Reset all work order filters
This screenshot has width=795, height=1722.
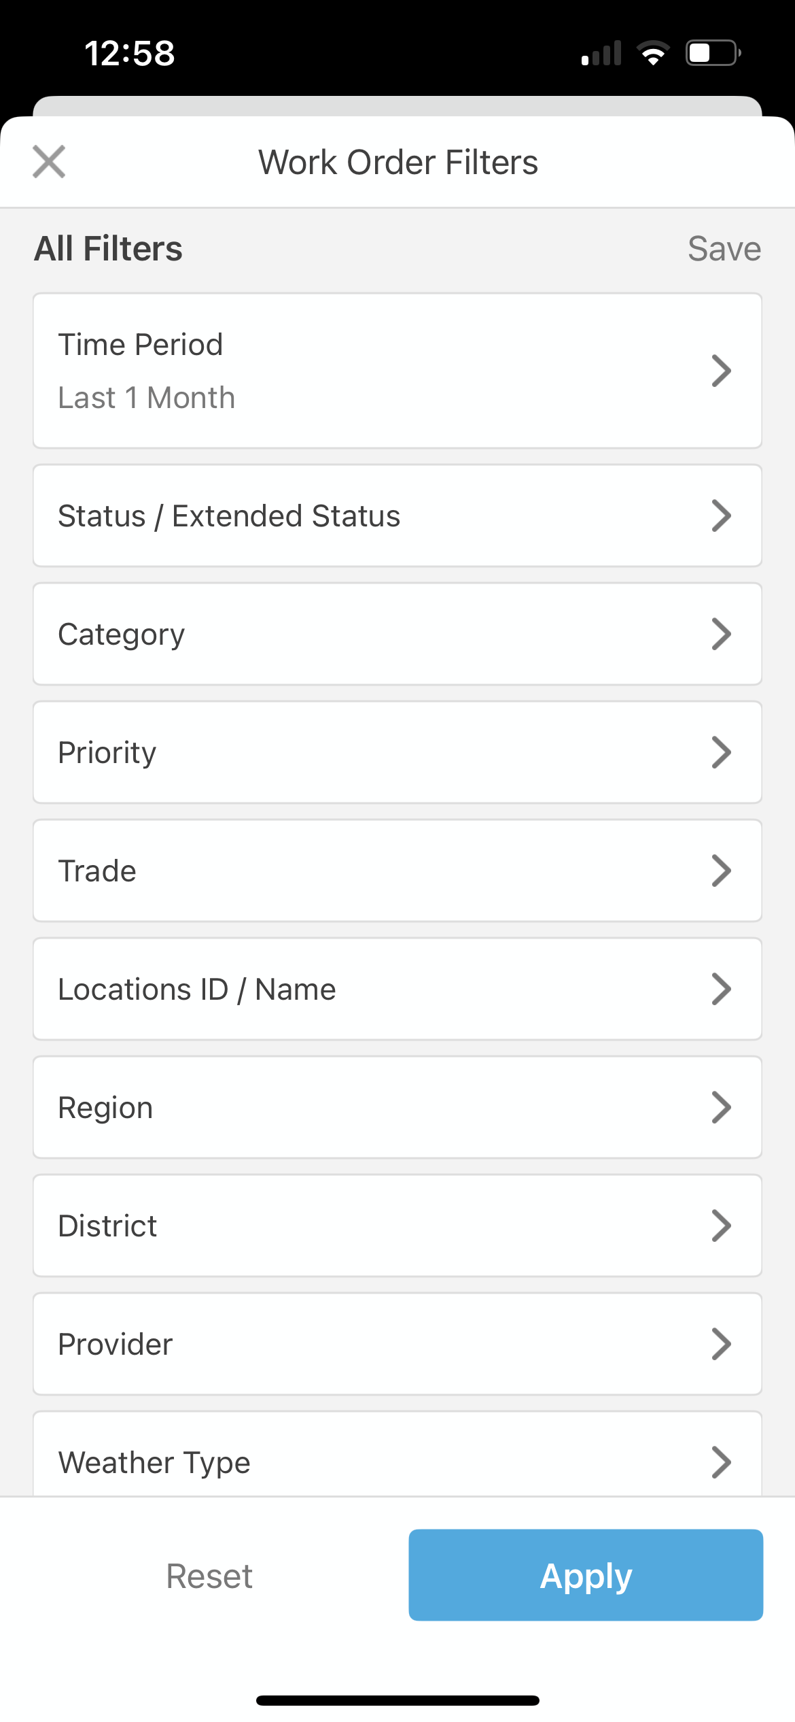coord(209,1576)
